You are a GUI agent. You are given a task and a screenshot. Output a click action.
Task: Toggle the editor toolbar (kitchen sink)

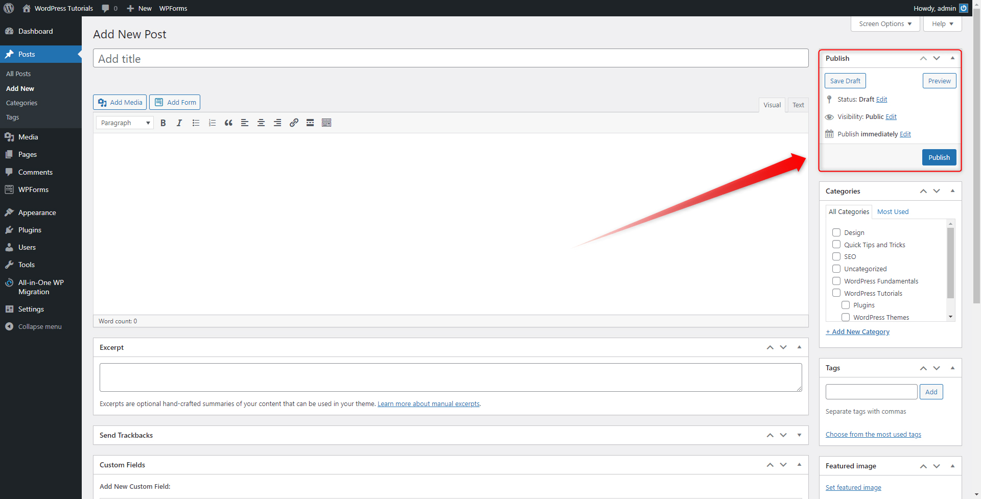pos(326,123)
